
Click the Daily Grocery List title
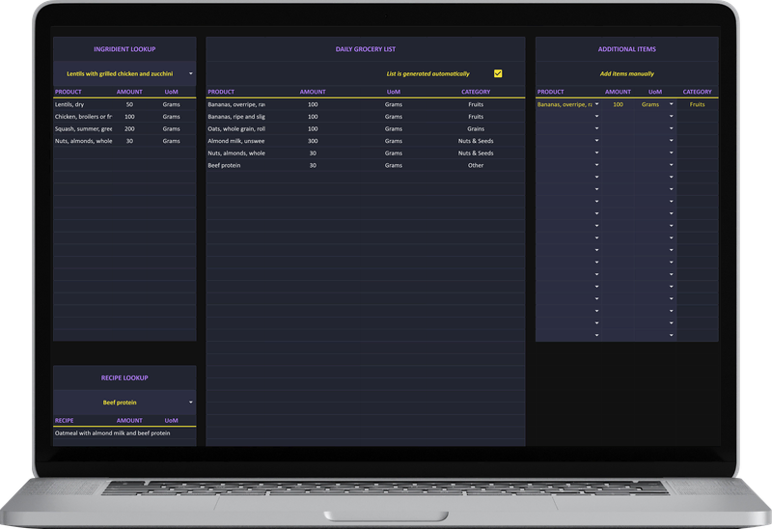coord(366,49)
